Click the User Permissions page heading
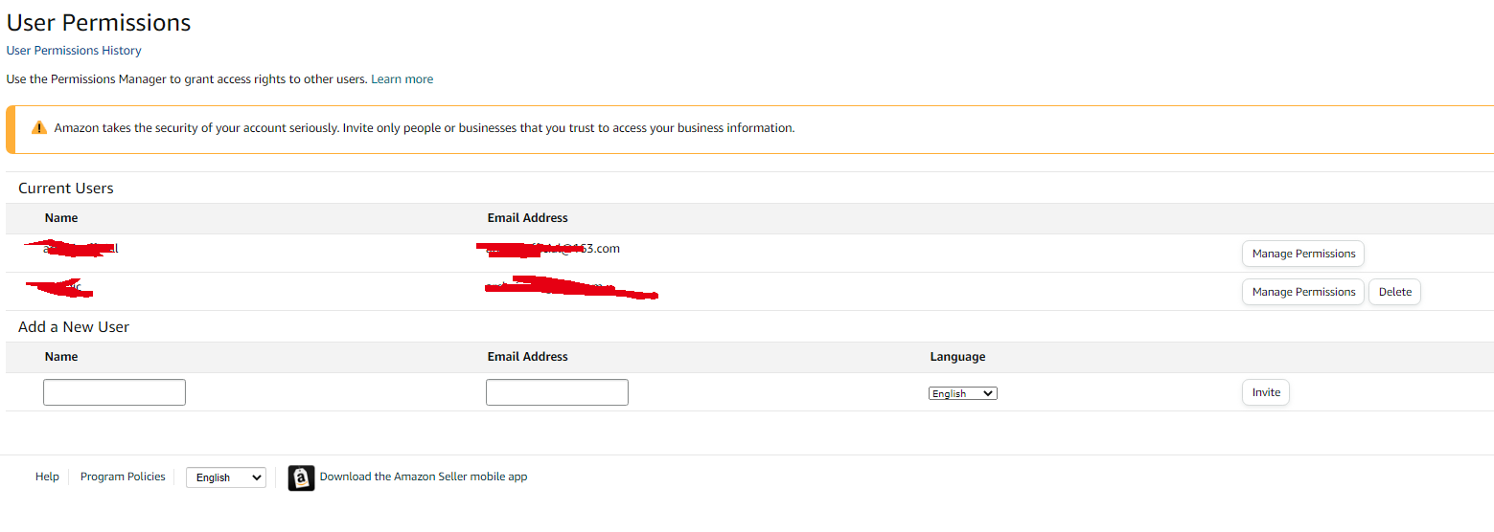1494x532 pixels. [x=99, y=22]
